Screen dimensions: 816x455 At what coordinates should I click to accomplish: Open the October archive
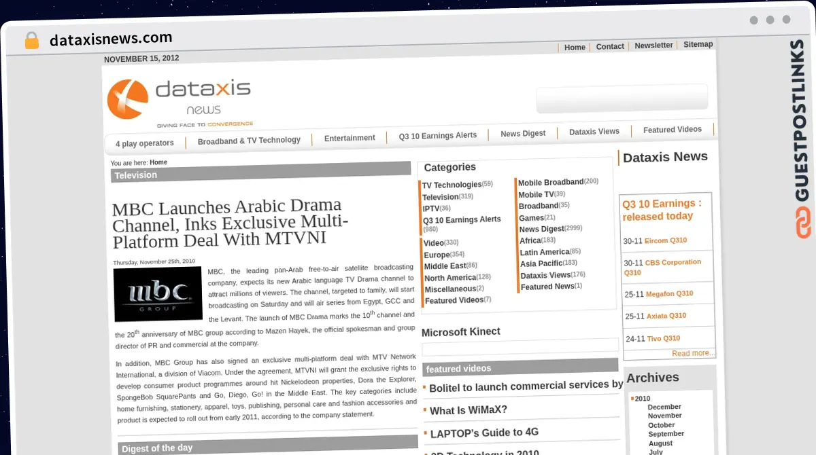tap(662, 424)
